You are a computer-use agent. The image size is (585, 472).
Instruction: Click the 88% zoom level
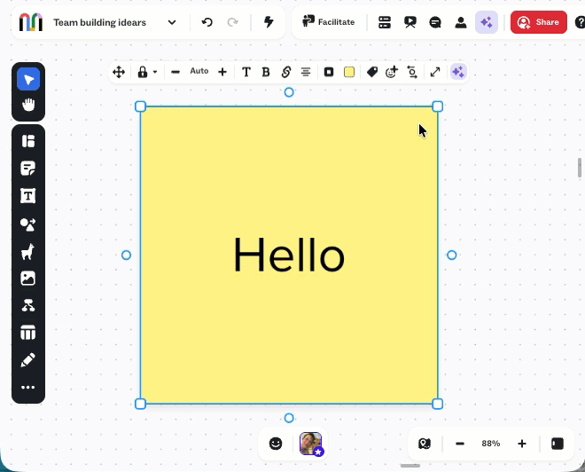click(x=491, y=444)
